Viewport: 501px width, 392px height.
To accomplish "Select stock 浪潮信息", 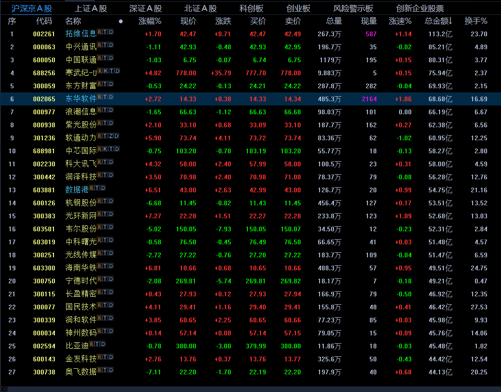I will point(81,112).
